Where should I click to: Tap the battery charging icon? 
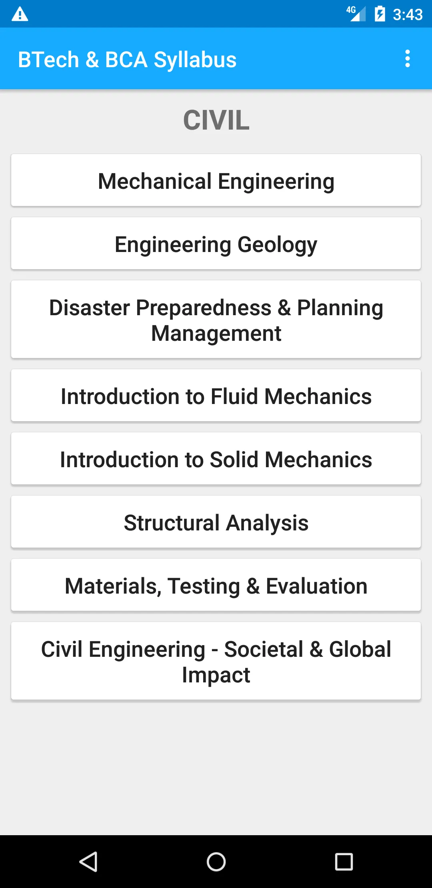click(x=380, y=14)
